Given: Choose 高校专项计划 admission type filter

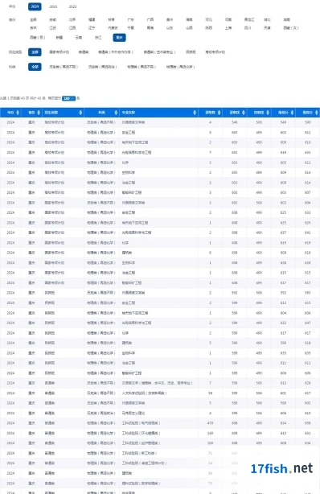Looking at the screenshot, I should [215, 52].
